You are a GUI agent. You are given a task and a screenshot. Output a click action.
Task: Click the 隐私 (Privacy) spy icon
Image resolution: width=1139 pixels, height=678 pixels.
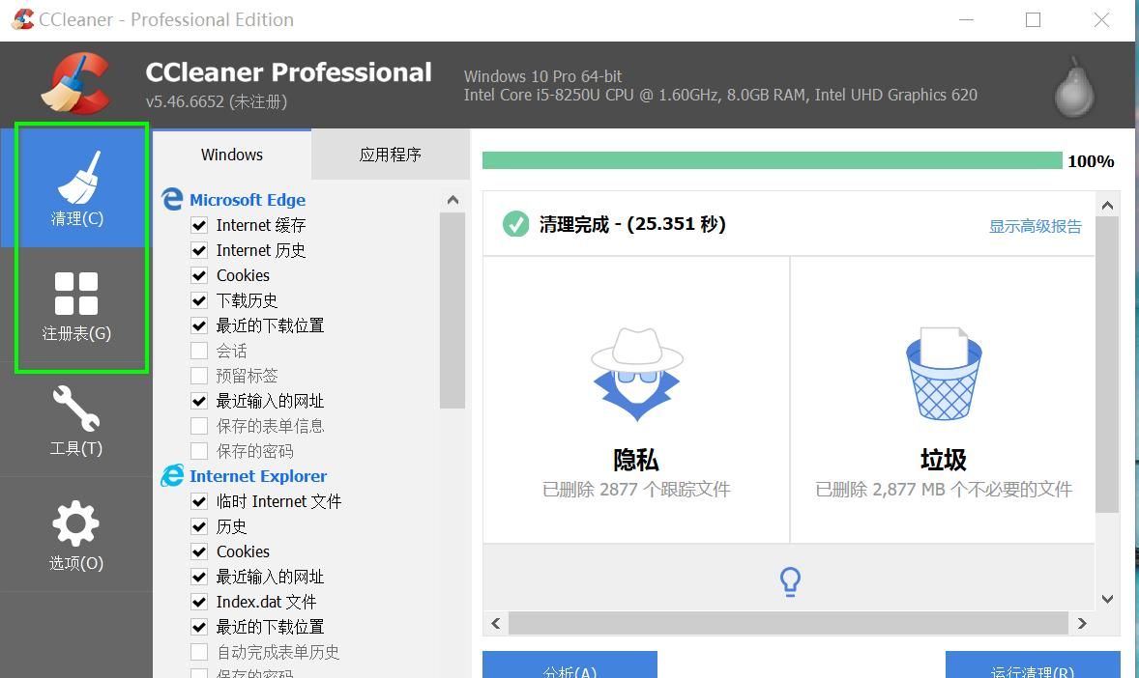635,374
